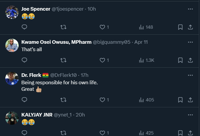The width and height of the screenshot is (200, 136).
Task: Reply to Joe Spencer's tweet
Action: [25, 27]
